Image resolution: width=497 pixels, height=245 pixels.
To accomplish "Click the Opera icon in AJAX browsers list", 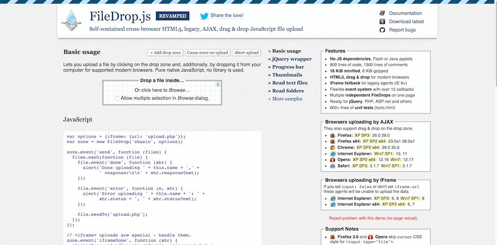I will [332, 160].
